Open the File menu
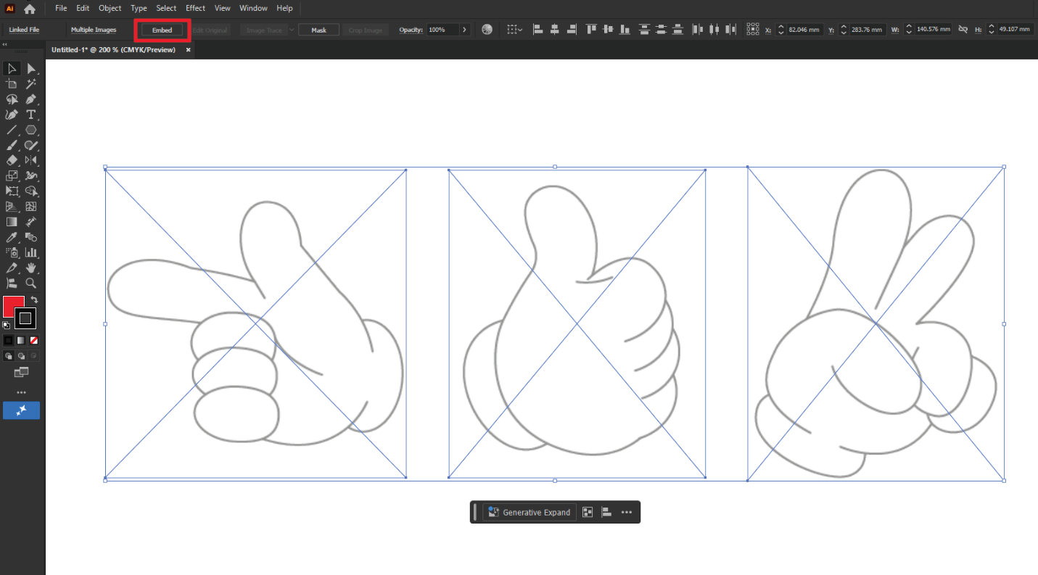The image size is (1038, 575). click(x=61, y=8)
